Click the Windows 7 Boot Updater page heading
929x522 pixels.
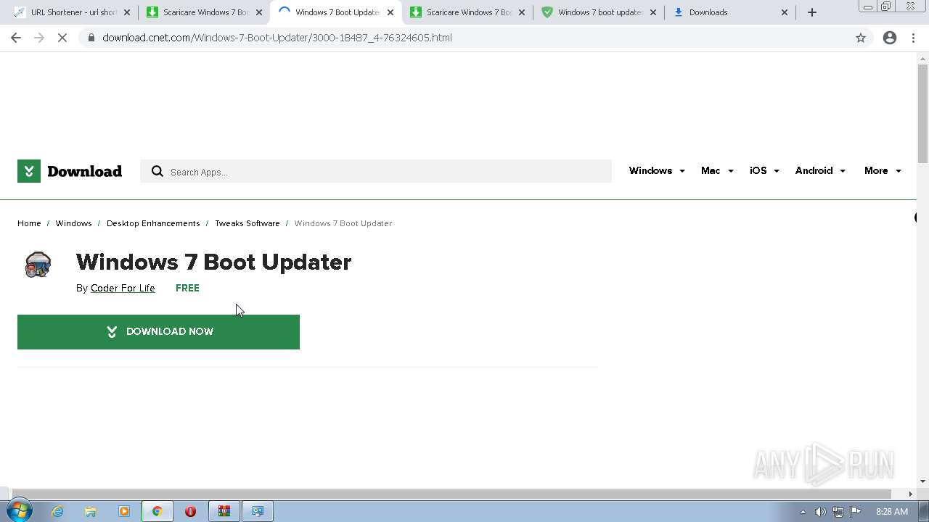(213, 262)
